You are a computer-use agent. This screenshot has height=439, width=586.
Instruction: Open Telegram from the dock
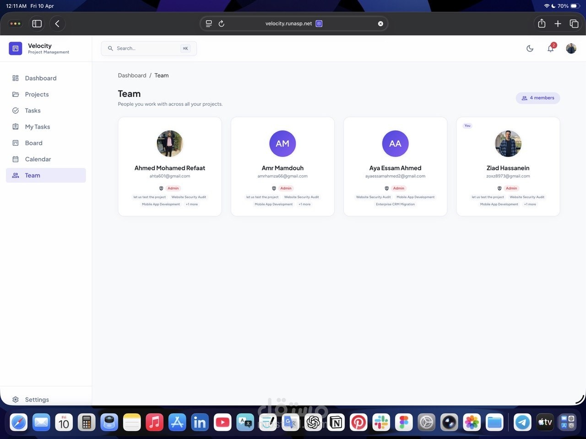tap(522, 422)
